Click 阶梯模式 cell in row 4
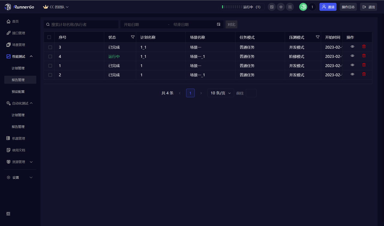 tap(297, 56)
